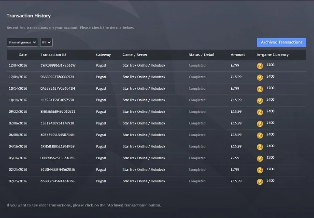Click the date 03/16/2016

pos(18,158)
